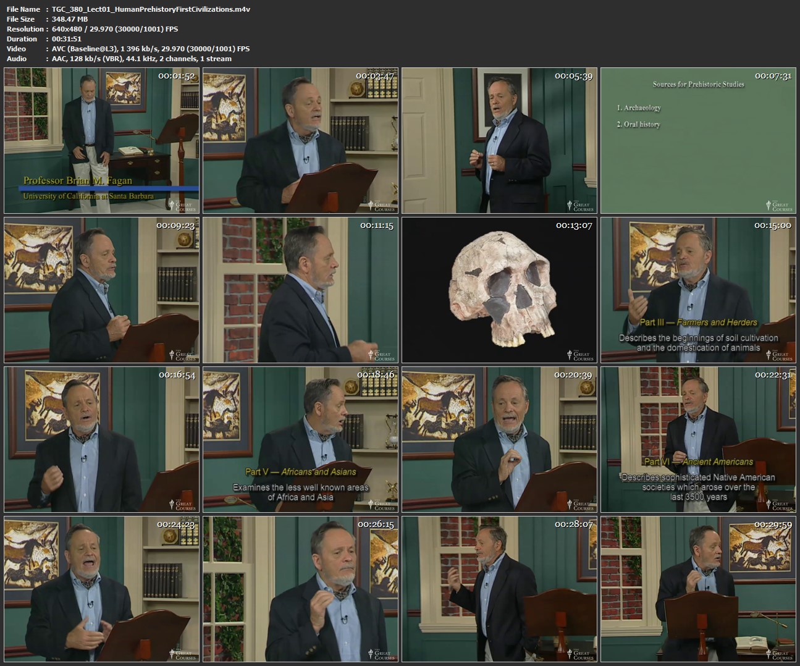
Task: Click the thumbnail at 00:26:15
Action: 300,589
